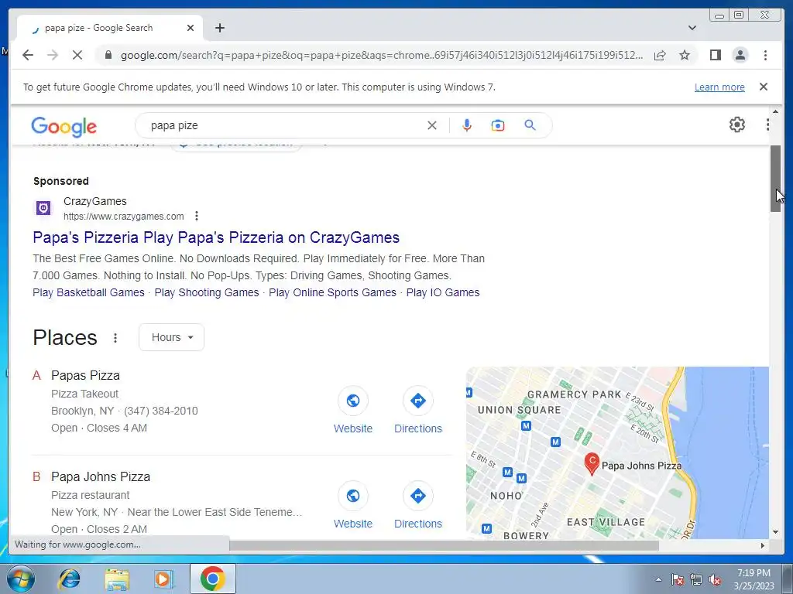Screen dimensions: 793x594
Task: Click the muted volume tray icon
Action: tap(715, 580)
